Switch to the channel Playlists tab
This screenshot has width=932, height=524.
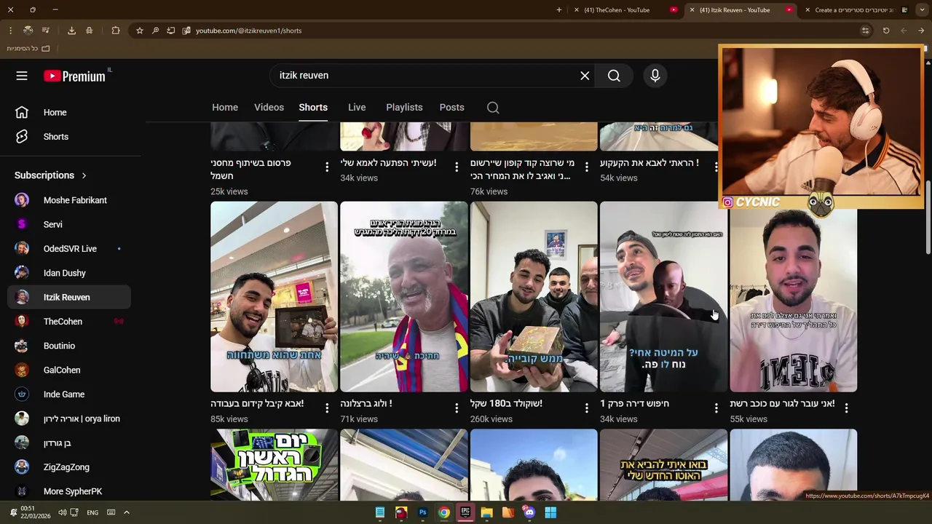[x=404, y=107]
